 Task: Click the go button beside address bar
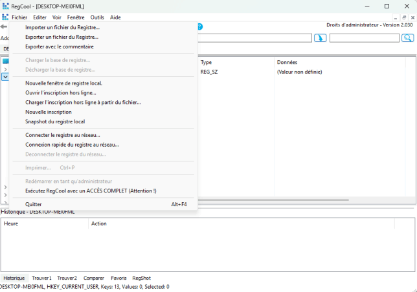[x=320, y=38]
